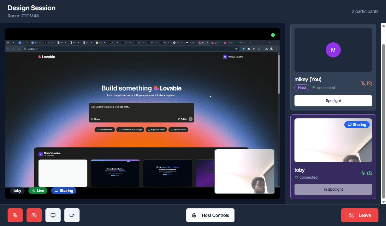Open the blank white project thumbnail
This screenshot has height=226, width=386.
click(63, 173)
